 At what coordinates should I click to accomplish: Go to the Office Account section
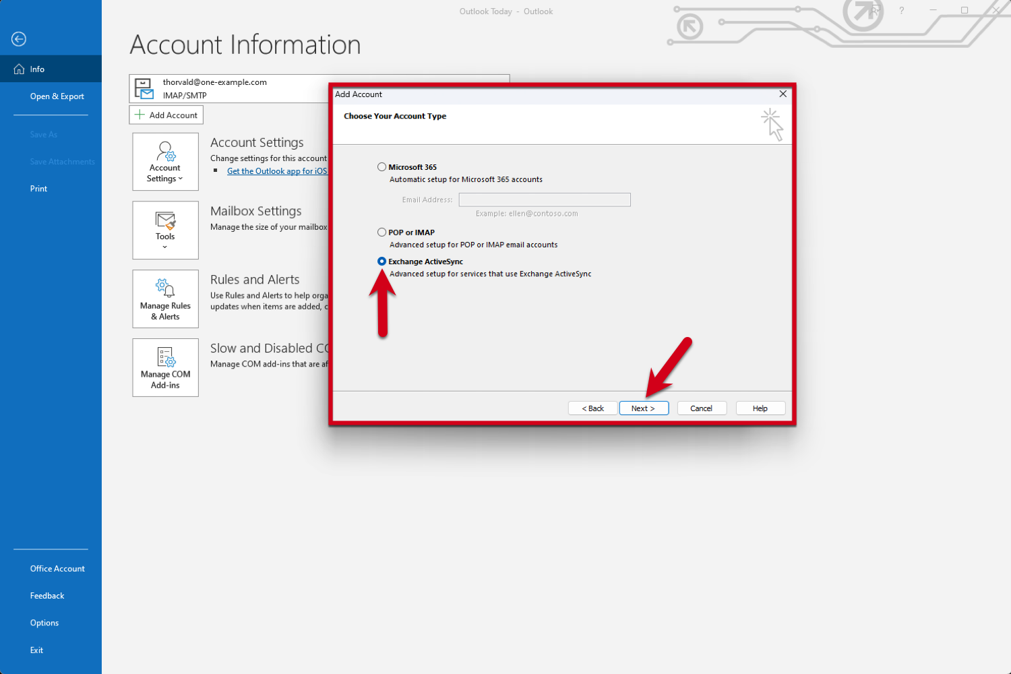(x=57, y=568)
